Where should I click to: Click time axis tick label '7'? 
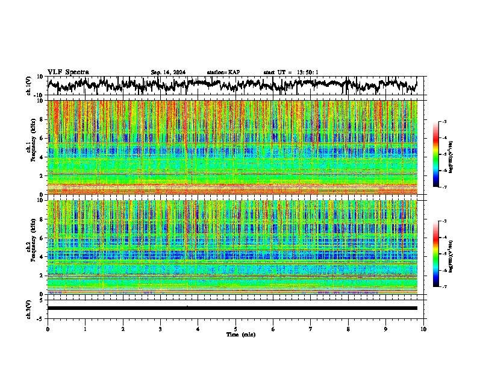click(x=311, y=329)
